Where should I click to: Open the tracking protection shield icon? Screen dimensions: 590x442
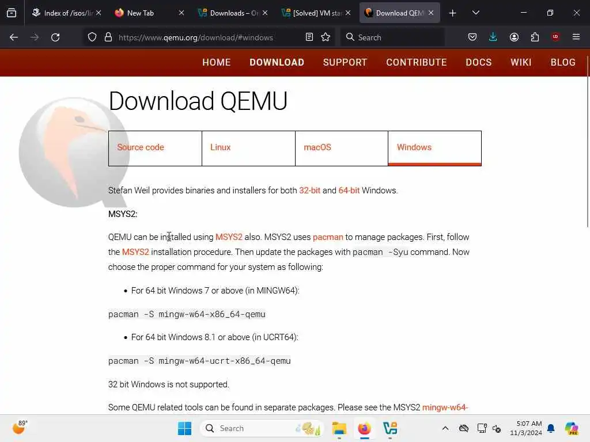(92, 37)
